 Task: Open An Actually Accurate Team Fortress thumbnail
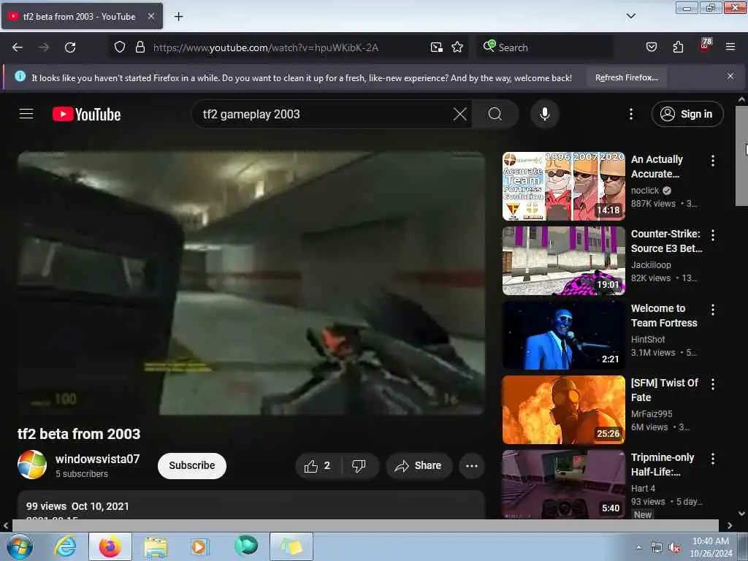pyautogui.click(x=563, y=186)
